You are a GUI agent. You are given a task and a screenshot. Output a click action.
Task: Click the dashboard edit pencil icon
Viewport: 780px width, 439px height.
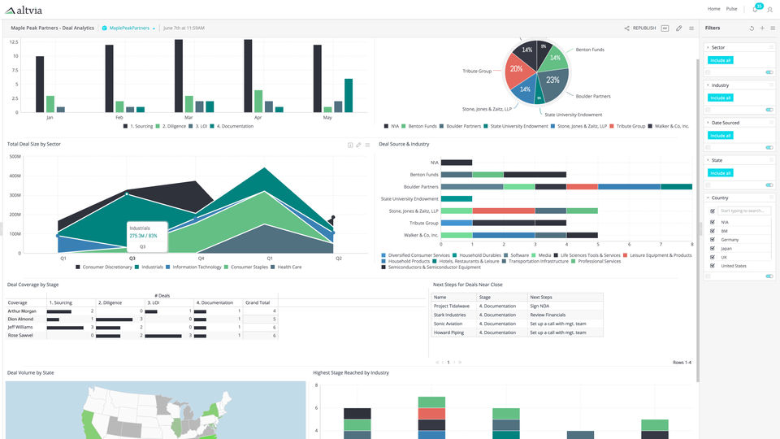[x=679, y=28]
